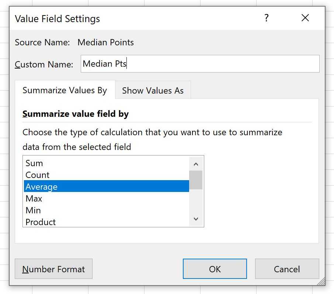The image size is (334, 294).
Task: Click the list's scroll down arrow
Action: click(x=196, y=219)
